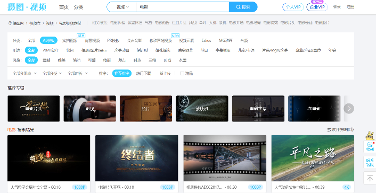Open the 全部时长 dropdown
This screenshot has height=193, width=376.
[x=77, y=73]
